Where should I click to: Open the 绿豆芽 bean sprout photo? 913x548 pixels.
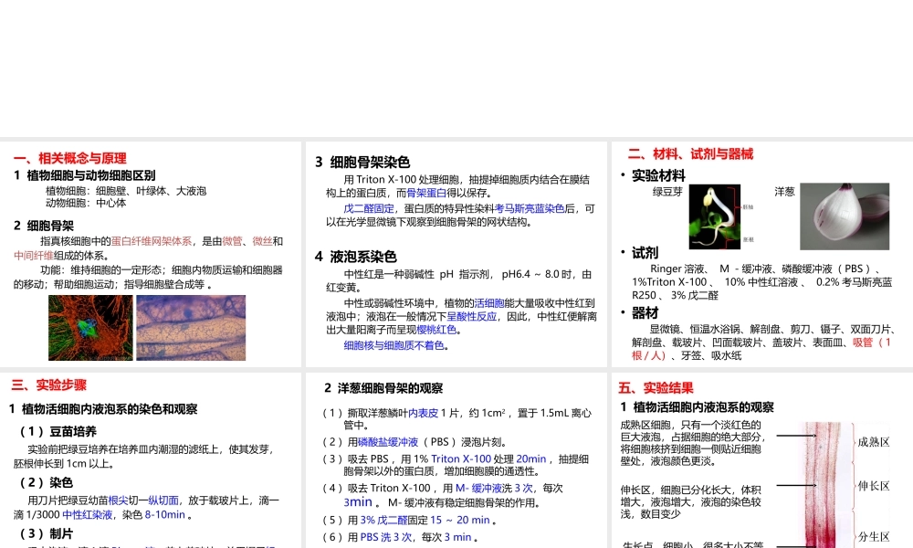[x=717, y=216]
